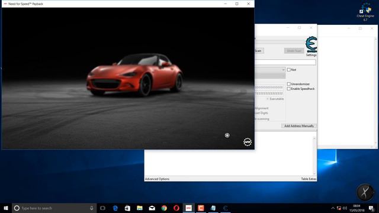This screenshot has width=379, height=213.
Task: Open volume control in the system tray
Action: point(345,208)
